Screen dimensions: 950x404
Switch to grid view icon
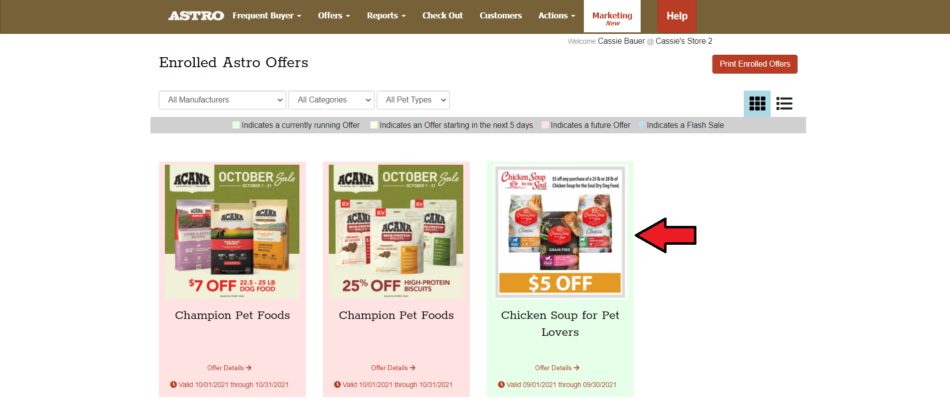point(757,103)
